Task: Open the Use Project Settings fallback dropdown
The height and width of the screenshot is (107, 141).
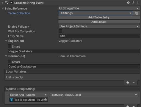Action: (99, 26)
